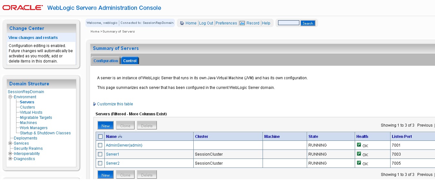Select Work Managers tree item

(34, 128)
